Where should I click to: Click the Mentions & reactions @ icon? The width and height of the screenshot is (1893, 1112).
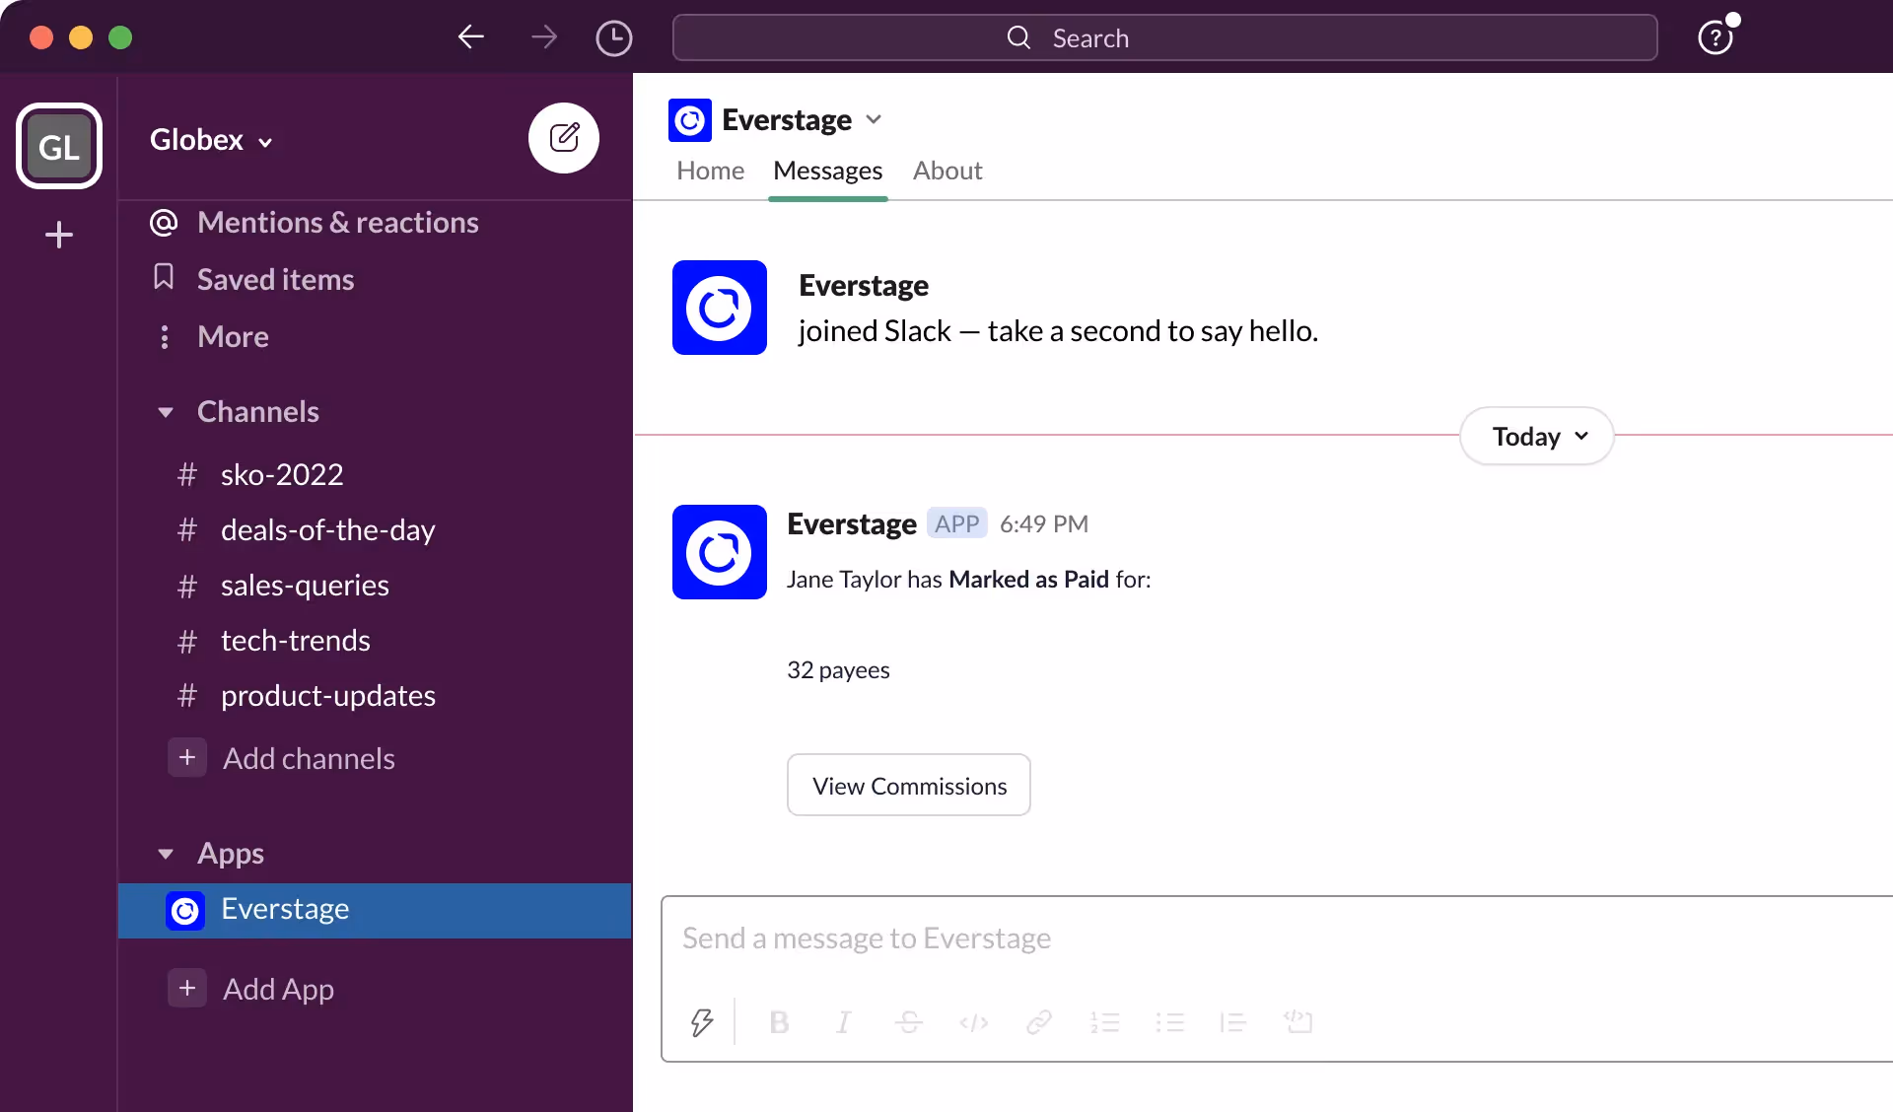point(164,222)
